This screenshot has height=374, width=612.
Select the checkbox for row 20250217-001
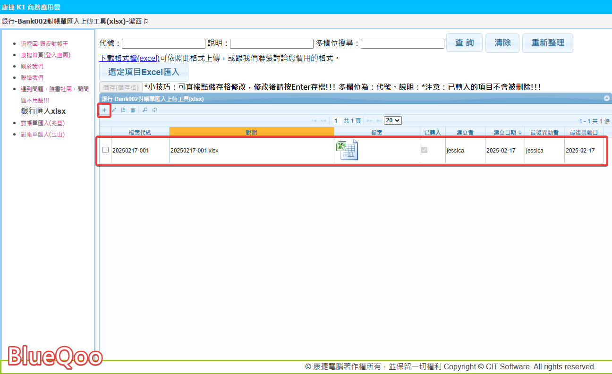[105, 150]
